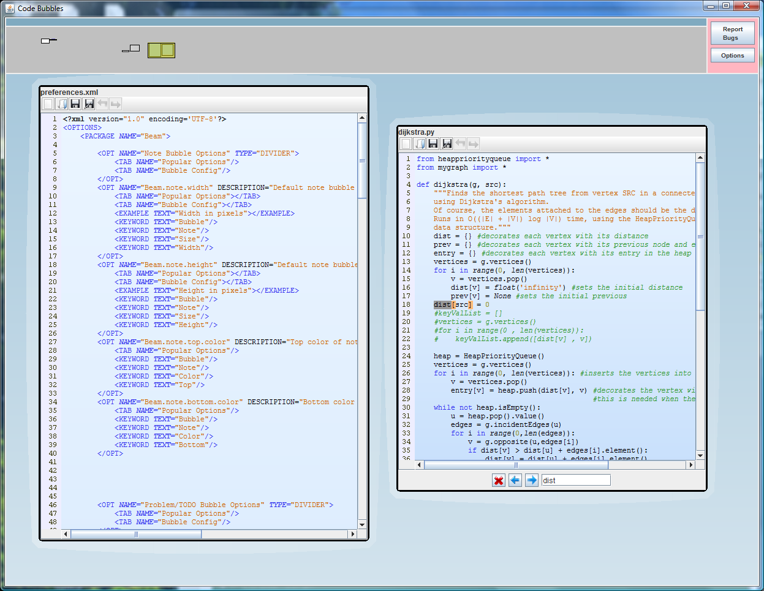Screen dimensions: 764x591
Task: Click scroll down arrow in preferences.xml editor
Action: coord(362,525)
